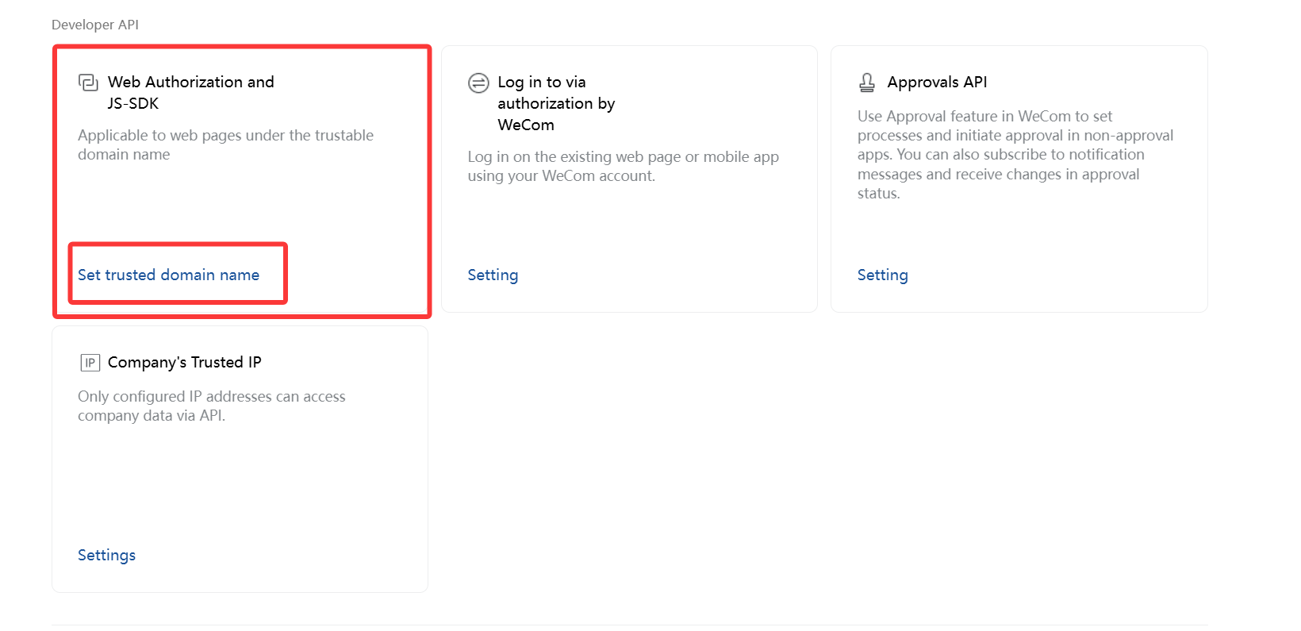
Task: Open Settings link under Company's Trusted IP
Action: [106, 555]
